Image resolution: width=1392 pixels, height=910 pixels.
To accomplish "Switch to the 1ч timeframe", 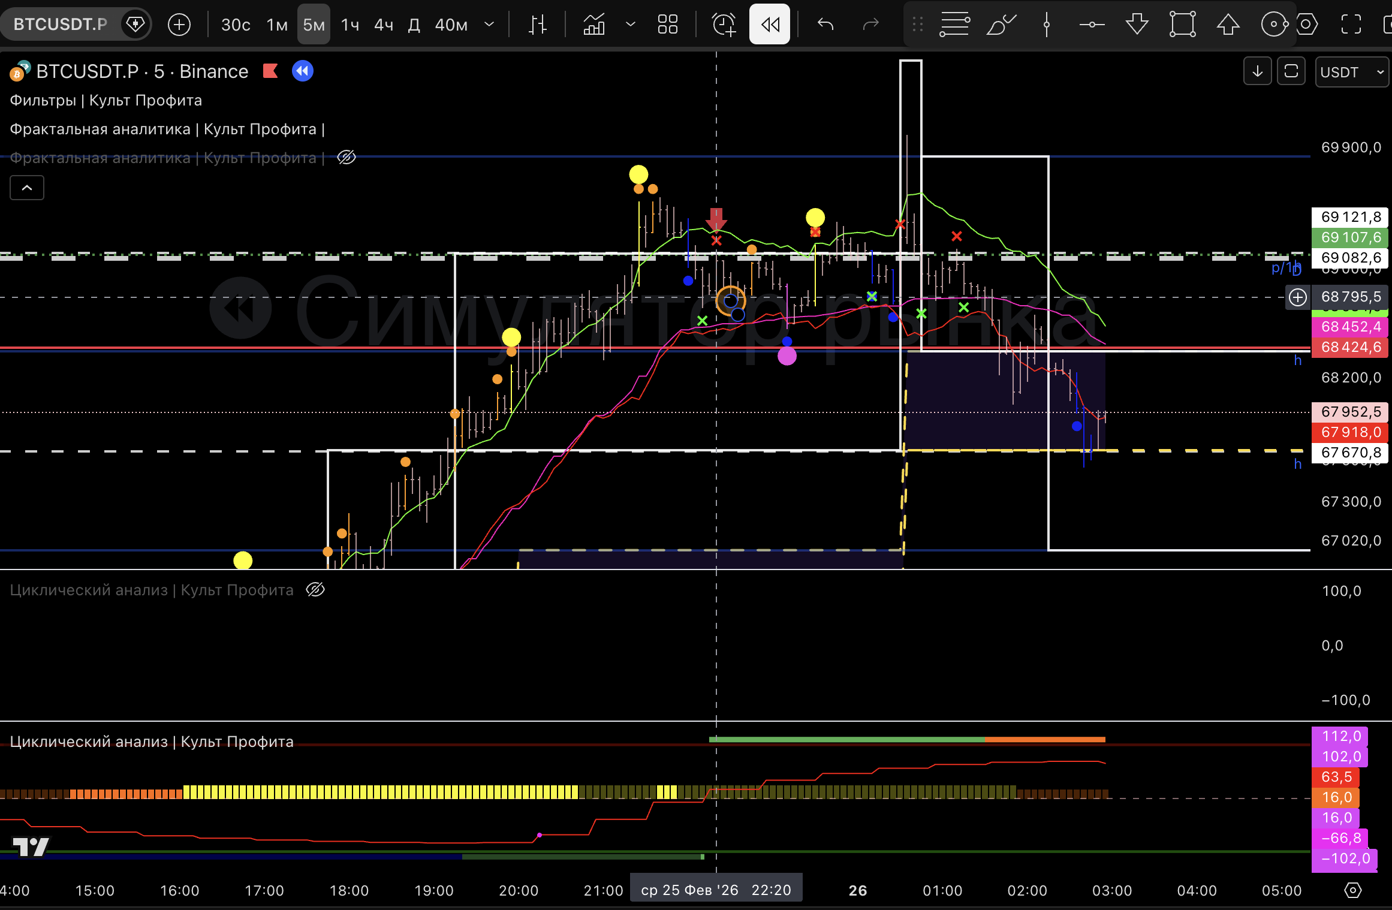I will (x=350, y=25).
